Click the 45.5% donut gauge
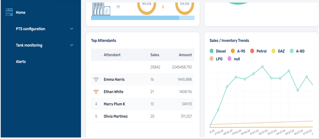This screenshot has width=319, height=139. [x=147, y=6]
